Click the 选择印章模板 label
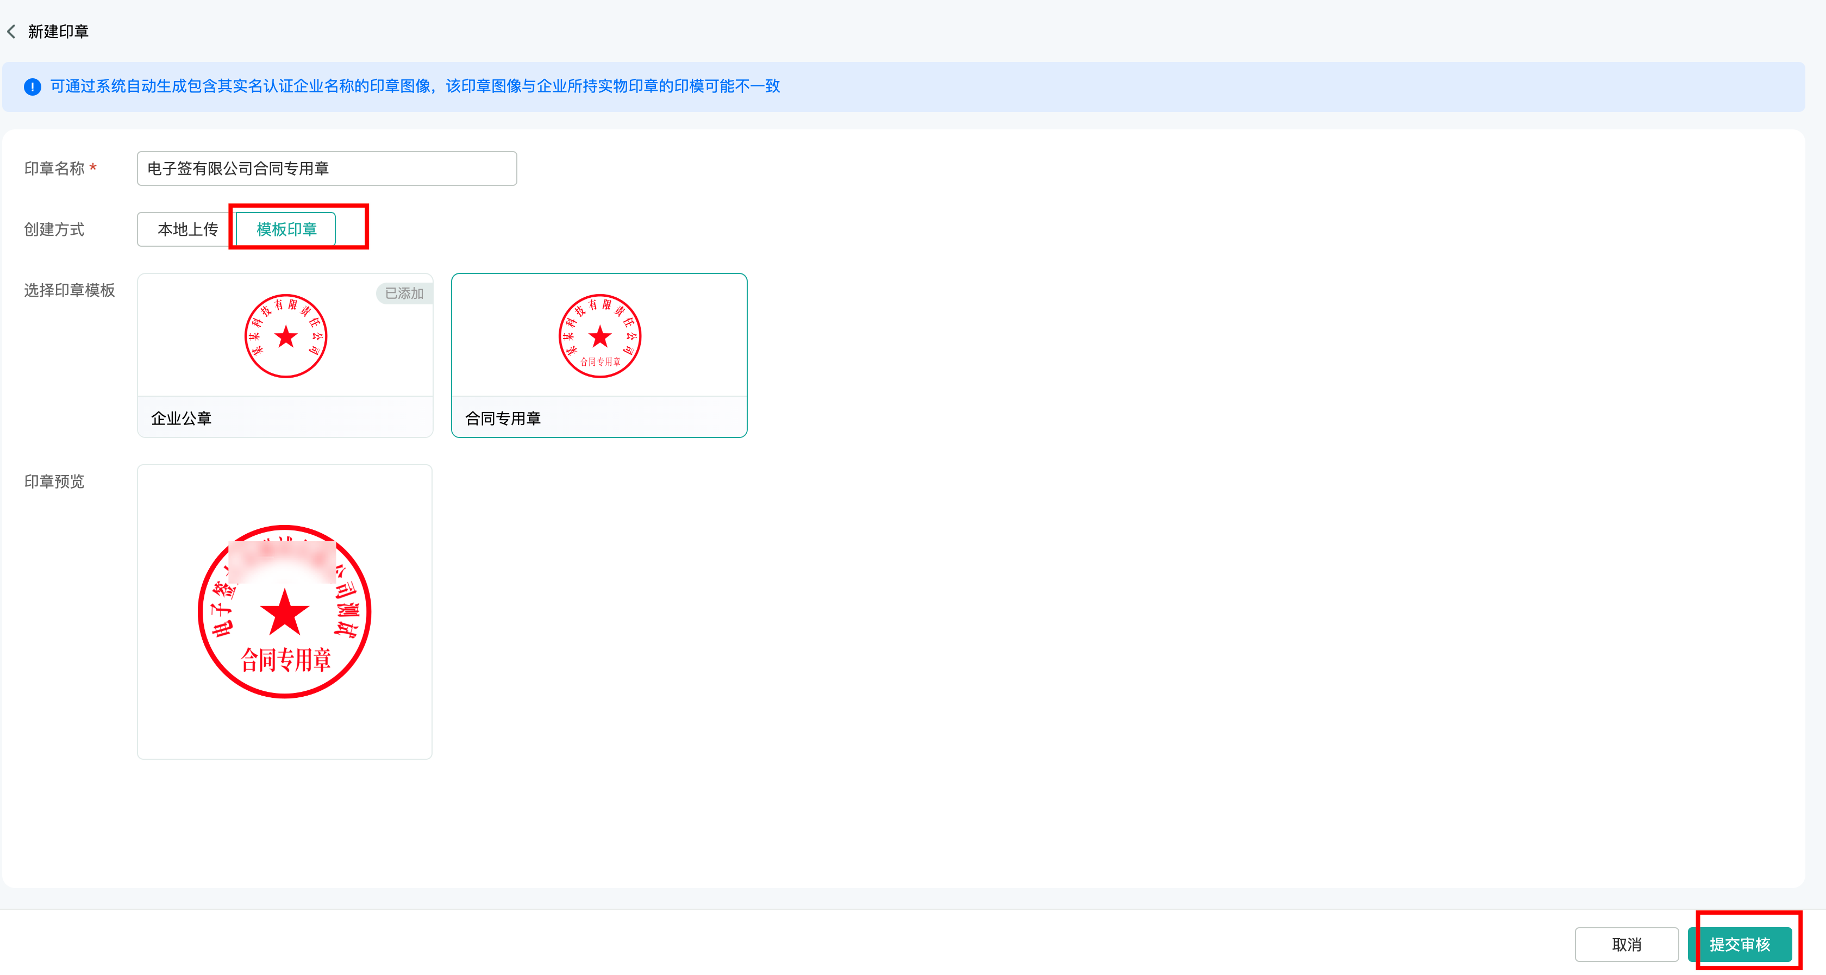 click(x=70, y=290)
